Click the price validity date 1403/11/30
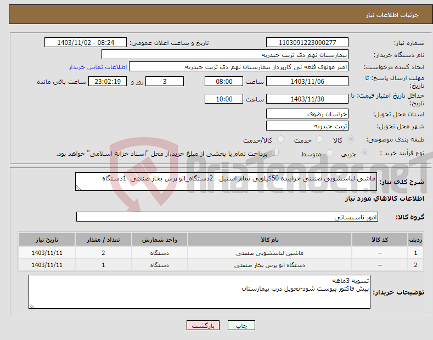 click(307, 99)
